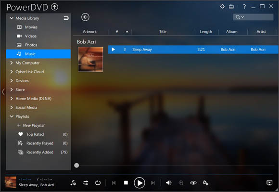This screenshot has width=279, height=192.
Task: Select Movies in the Media Library
Action: pyautogui.click(x=38, y=27)
